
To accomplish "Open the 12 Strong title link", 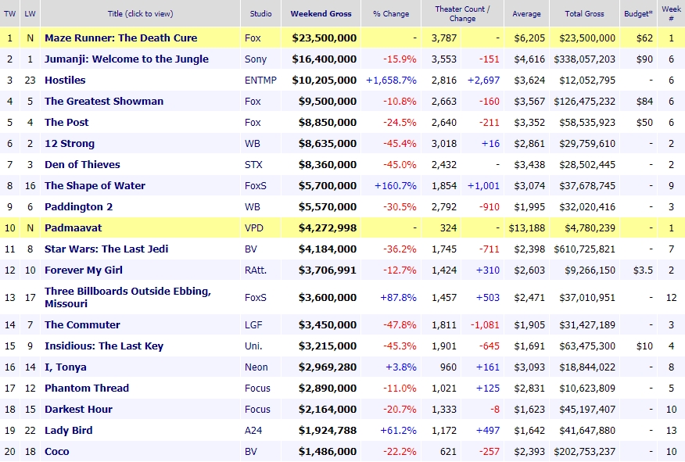I will pyautogui.click(x=70, y=143).
